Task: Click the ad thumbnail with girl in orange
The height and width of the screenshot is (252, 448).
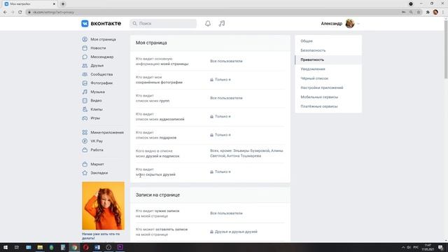Action: 103,206
